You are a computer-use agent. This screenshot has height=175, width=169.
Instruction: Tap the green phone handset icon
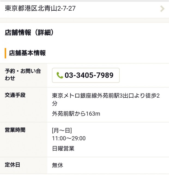coord(60,75)
